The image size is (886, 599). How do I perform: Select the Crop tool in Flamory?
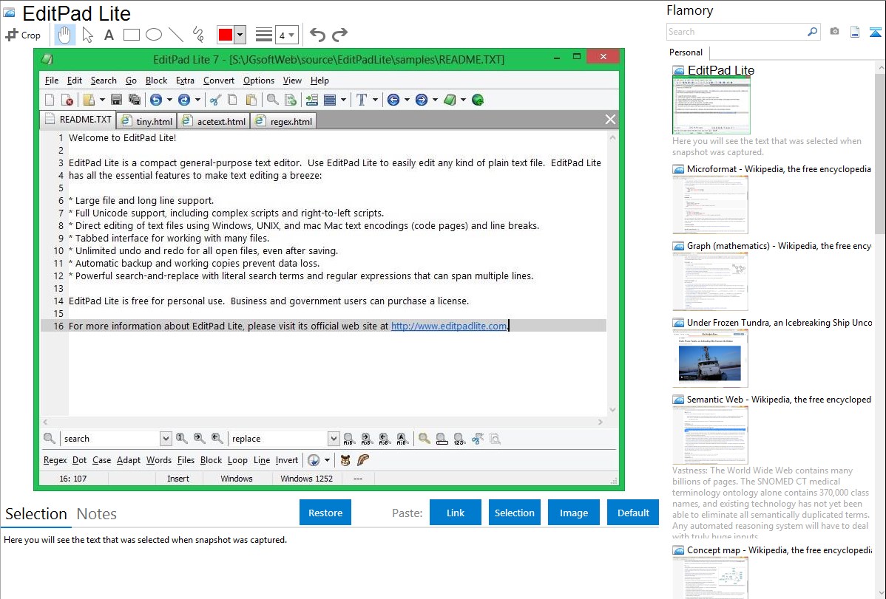[23, 35]
